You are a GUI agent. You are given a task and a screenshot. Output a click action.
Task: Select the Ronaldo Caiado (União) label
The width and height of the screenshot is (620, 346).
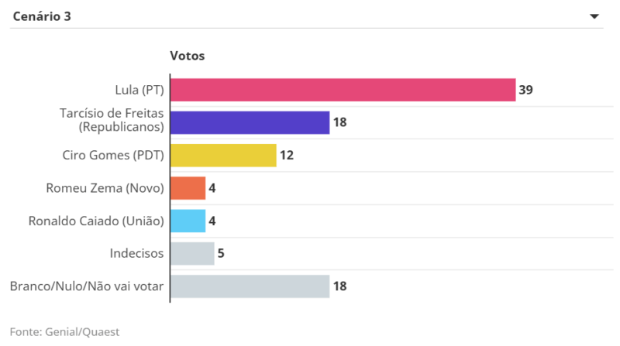(96, 221)
